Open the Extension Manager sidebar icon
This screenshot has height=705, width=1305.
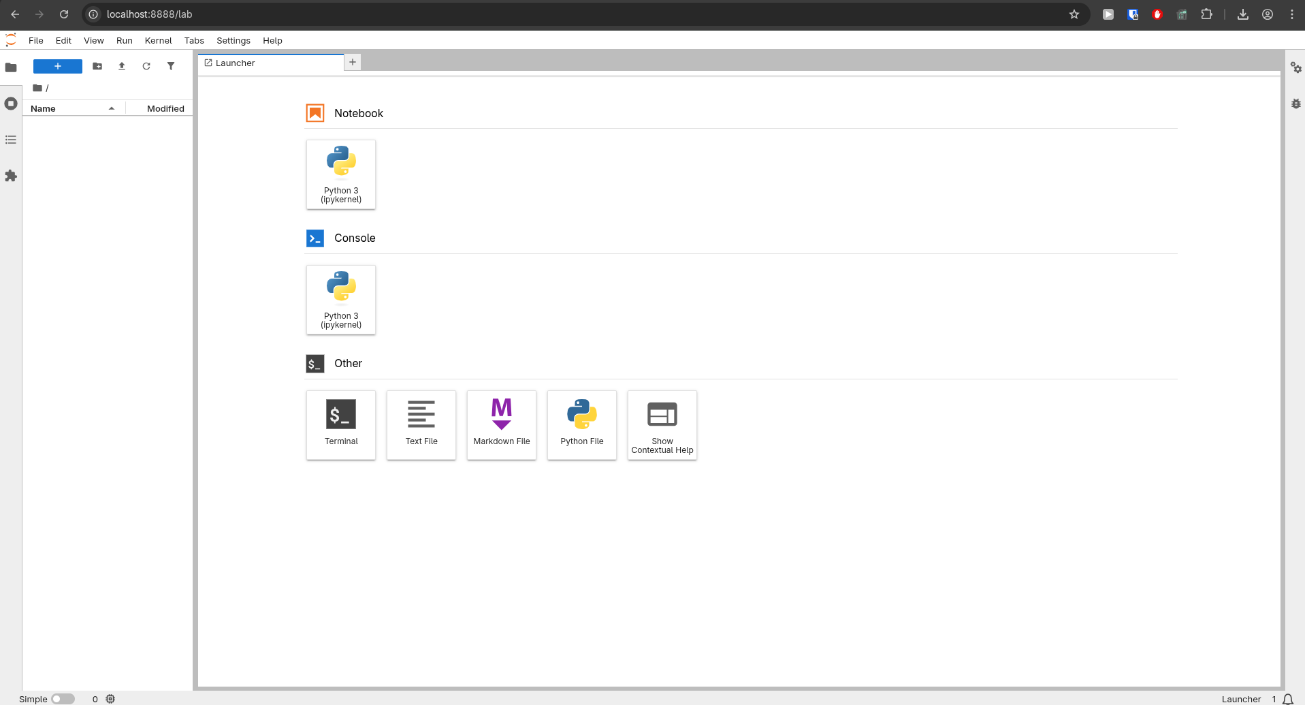pos(11,176)
